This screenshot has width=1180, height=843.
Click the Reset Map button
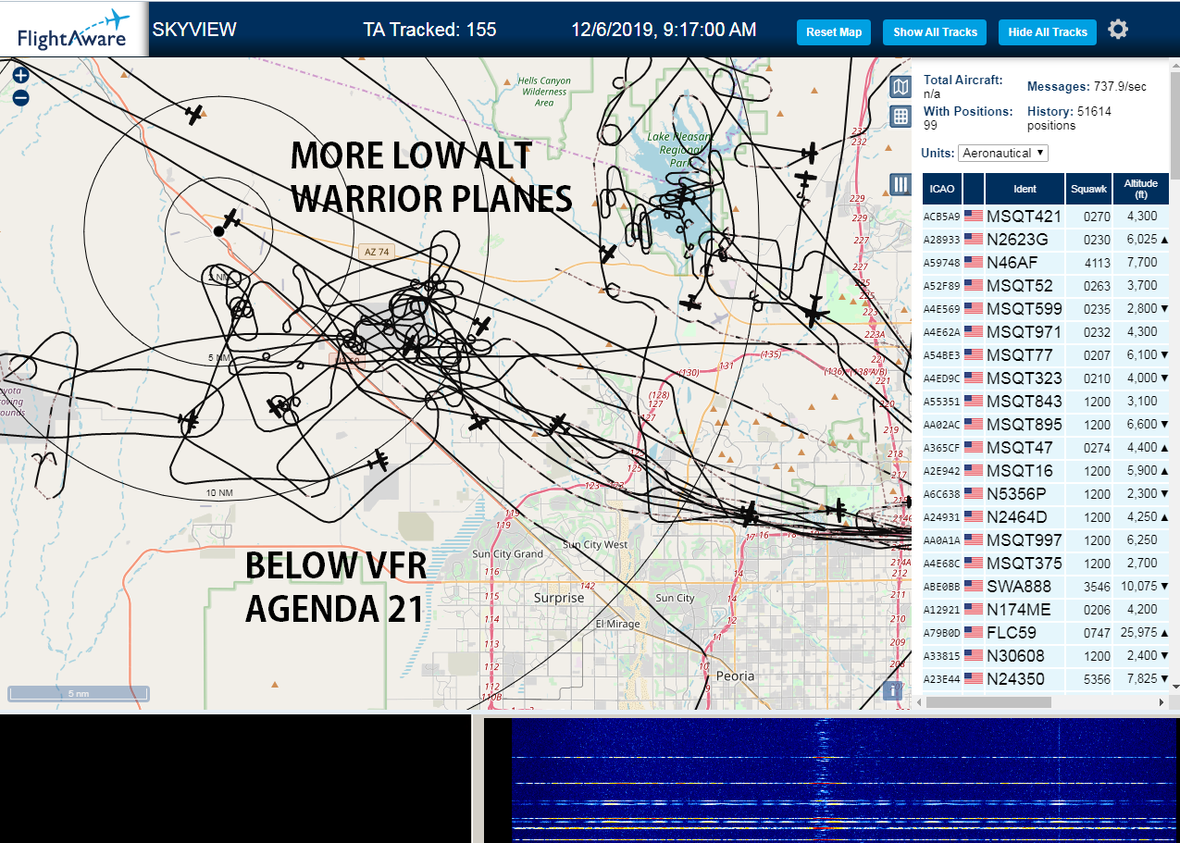click(x=834, y=32)
